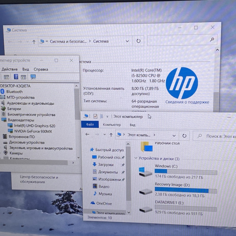
Task: Switch to the Компьютер ribbon tab
Action: tap(112, 125)
